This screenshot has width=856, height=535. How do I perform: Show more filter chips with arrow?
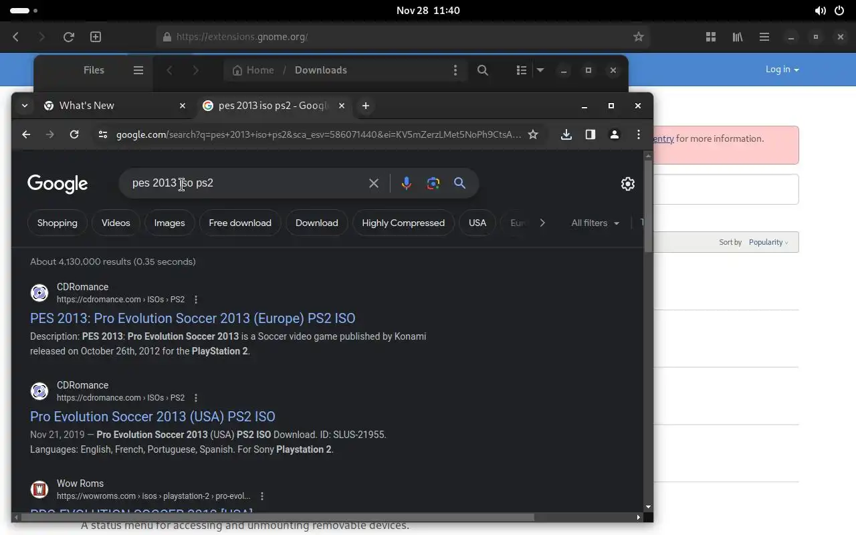pos(542,223)
